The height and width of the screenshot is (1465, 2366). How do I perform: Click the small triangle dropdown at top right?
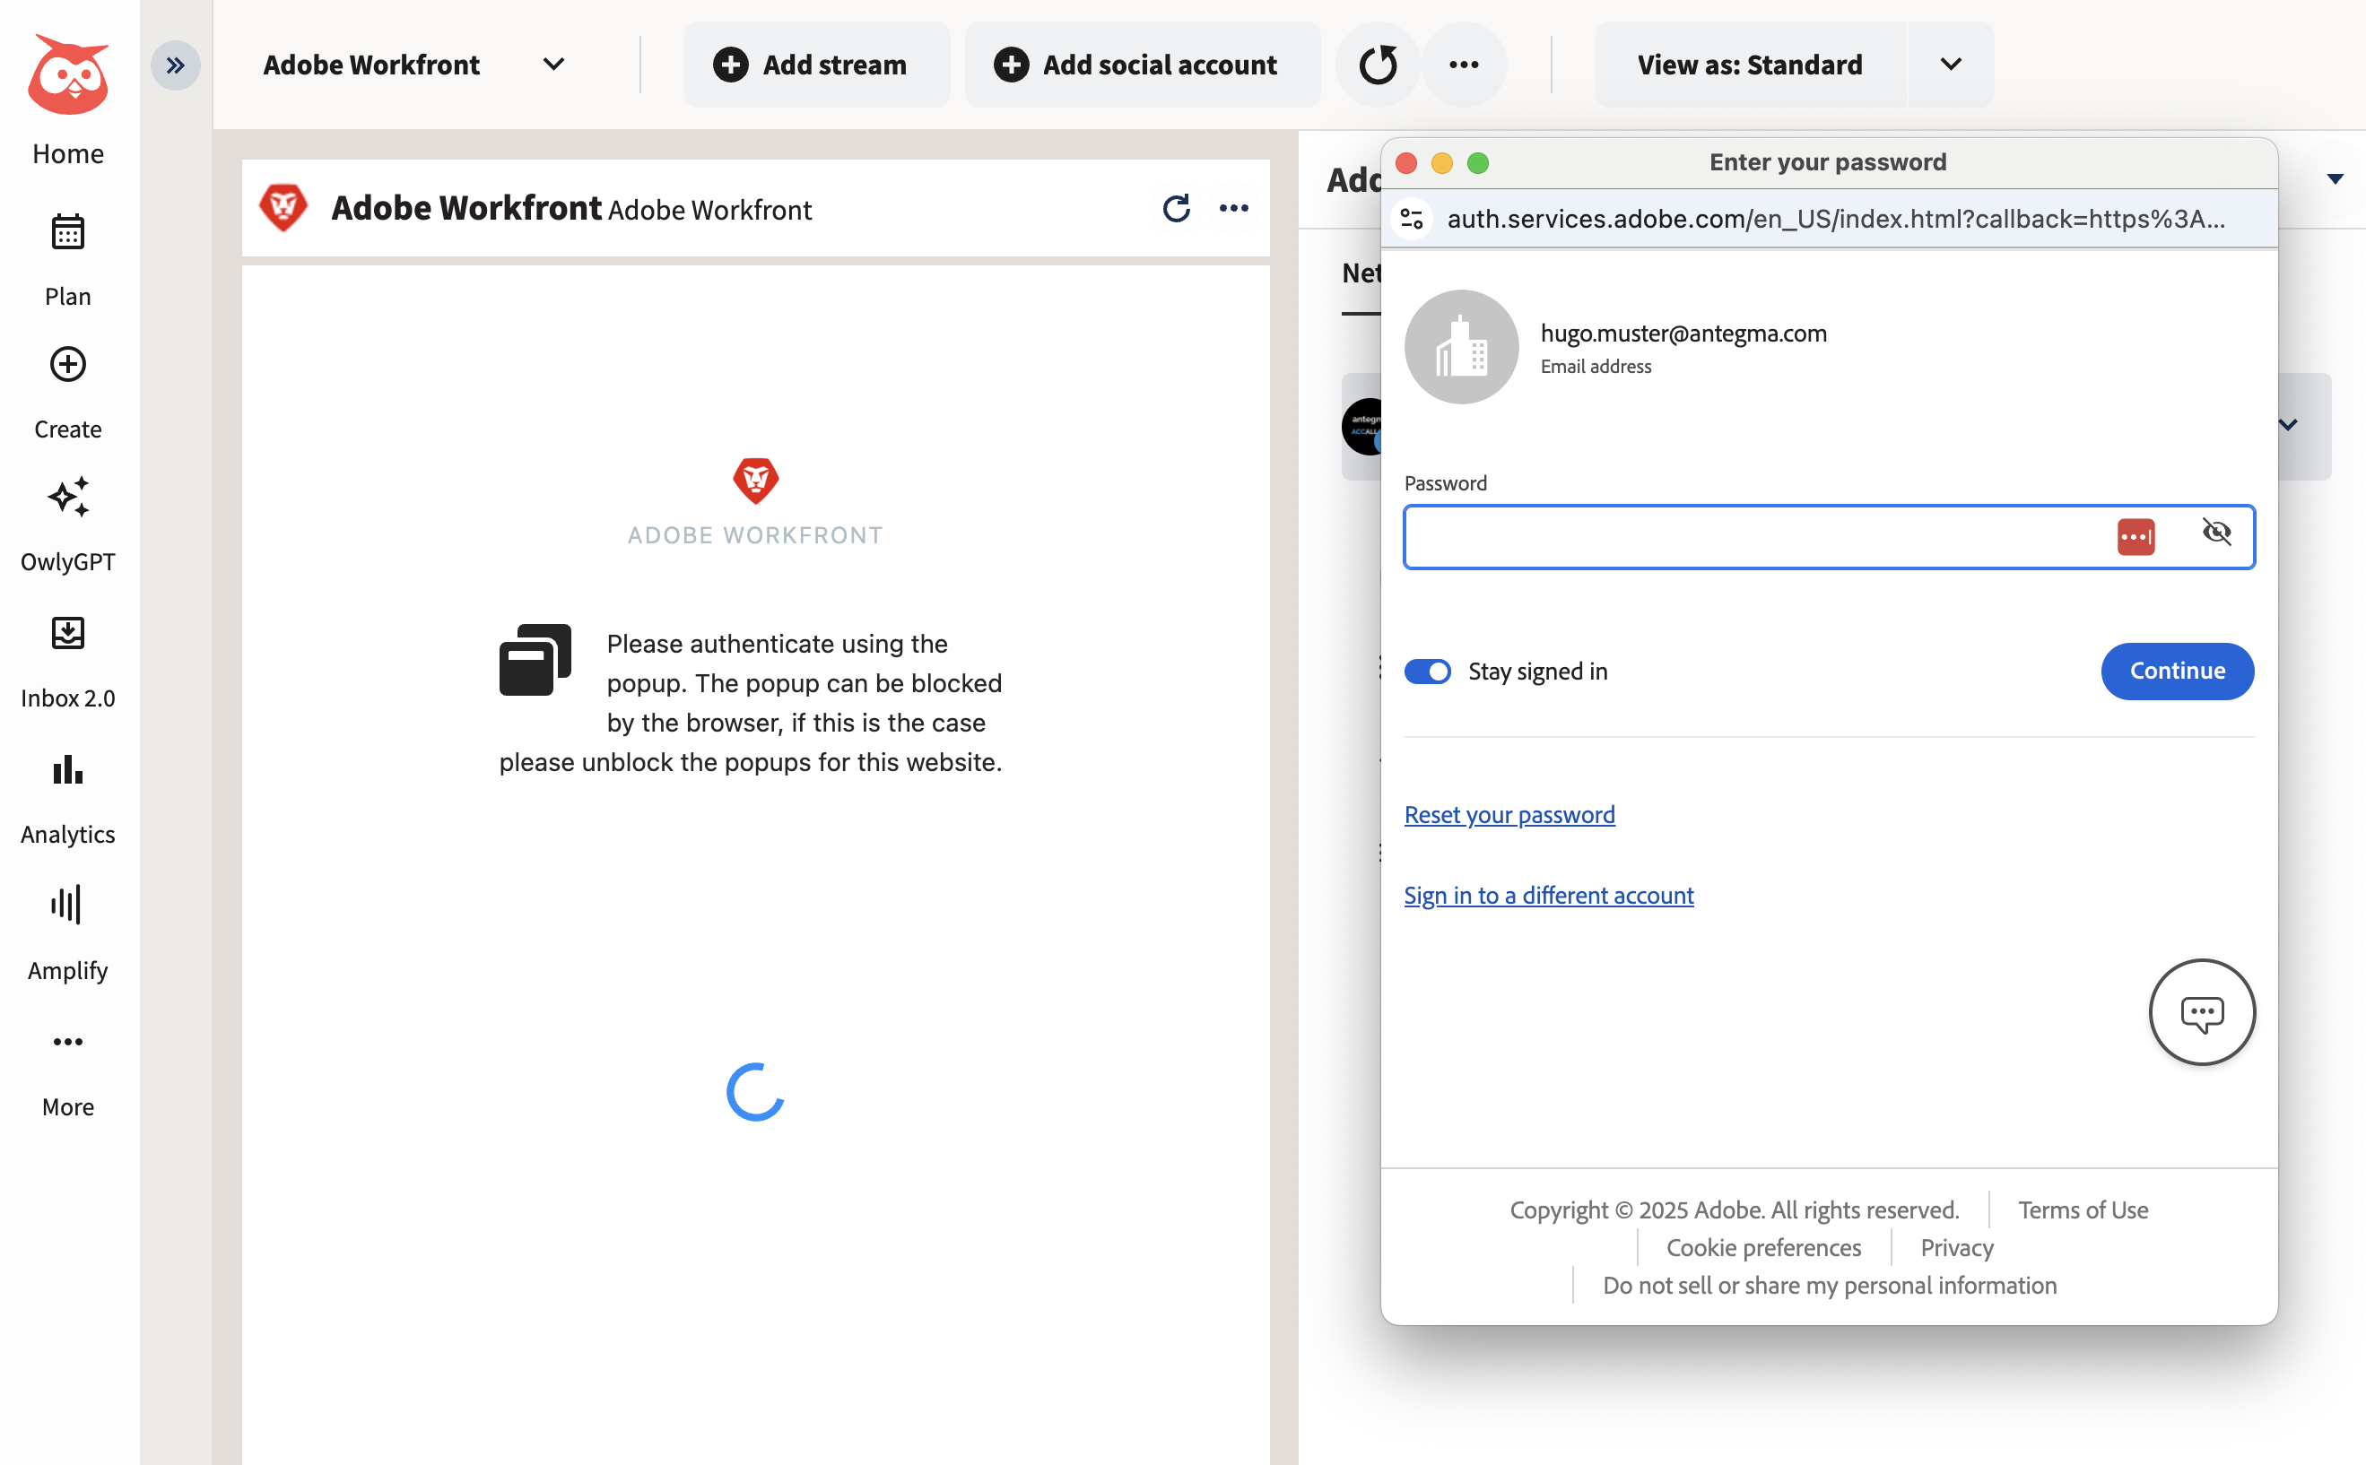click(2335, 178)
